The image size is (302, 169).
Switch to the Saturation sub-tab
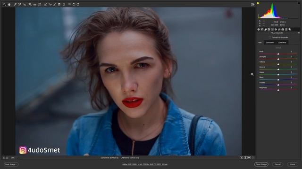tap(270, 43)
